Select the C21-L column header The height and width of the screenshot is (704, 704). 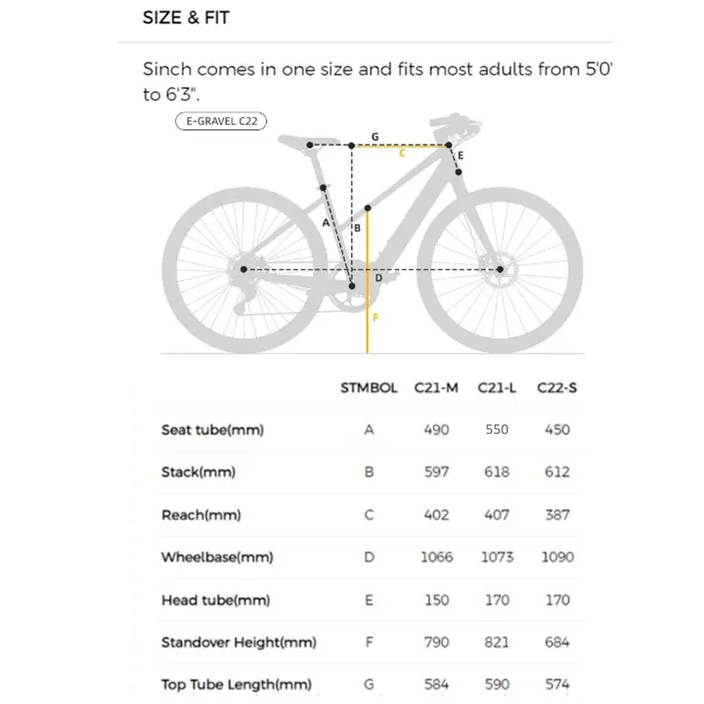click(497, 387)
